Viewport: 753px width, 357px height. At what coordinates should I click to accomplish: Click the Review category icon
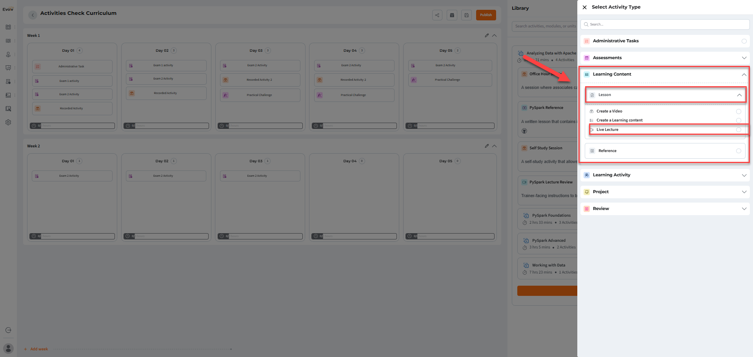click(587, 209)
